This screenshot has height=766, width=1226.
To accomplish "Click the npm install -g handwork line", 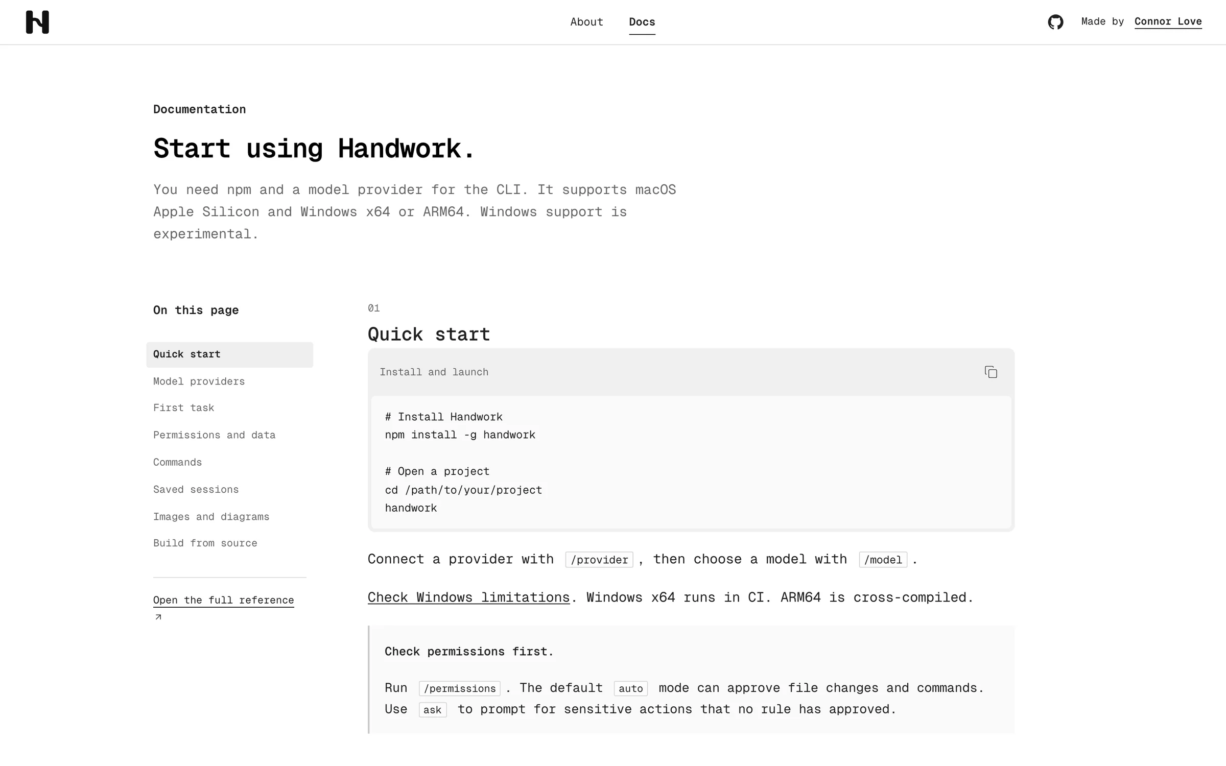I will tap(460, 435).
